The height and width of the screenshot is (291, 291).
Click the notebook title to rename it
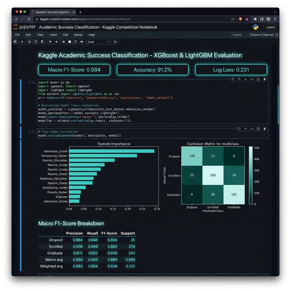pyautogui.click(x=98, y=27)
